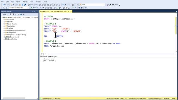Click the Uncomment selected lines icon
Screen dimensions: 178x100
(75, 7)
